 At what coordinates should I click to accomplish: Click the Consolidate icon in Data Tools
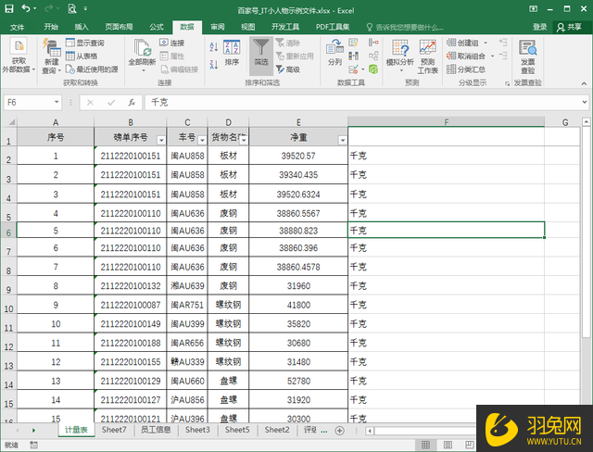(x=373, y=43)
